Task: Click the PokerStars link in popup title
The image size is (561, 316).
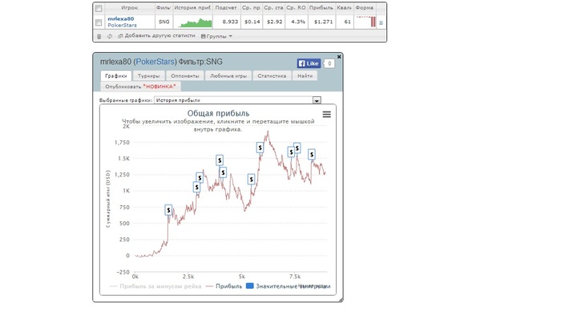Action: [x=155, y=62]
